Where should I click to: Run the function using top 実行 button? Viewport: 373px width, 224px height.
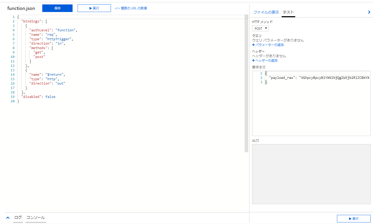(94, 8)
